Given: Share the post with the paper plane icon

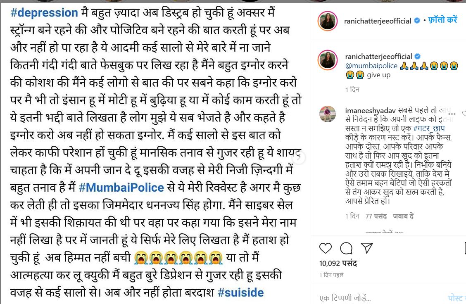Looking at the screenshot, I should [x=367, y=248].
